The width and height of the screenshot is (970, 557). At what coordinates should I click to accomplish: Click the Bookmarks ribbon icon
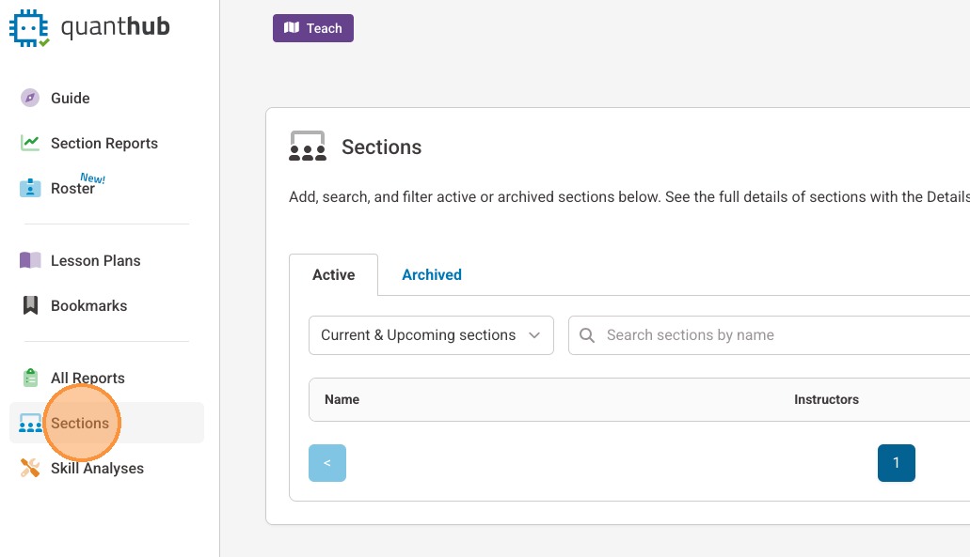[x=30, y=305]
